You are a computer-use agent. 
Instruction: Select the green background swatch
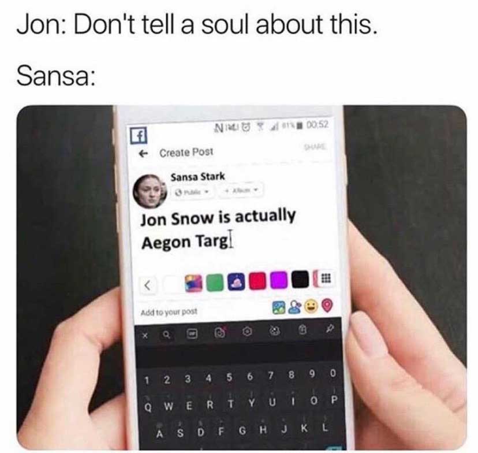(215, 283)
